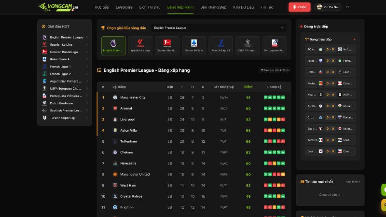The width and height of the screenshot is (386, 217).
Task: Click the French Ligue 2 league icon
Action: point(44,74)
